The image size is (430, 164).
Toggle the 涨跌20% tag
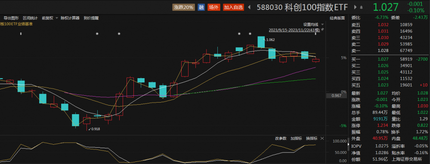tap(183, 7)
